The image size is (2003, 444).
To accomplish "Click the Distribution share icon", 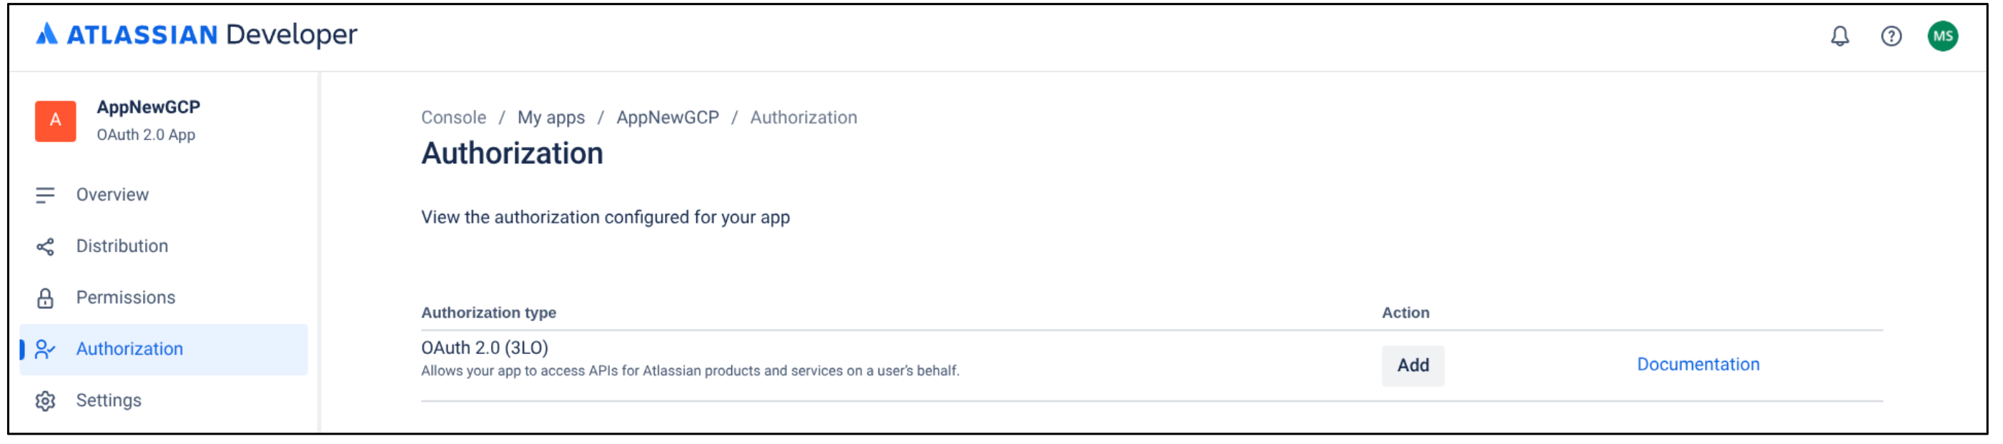I will point(45,246).
